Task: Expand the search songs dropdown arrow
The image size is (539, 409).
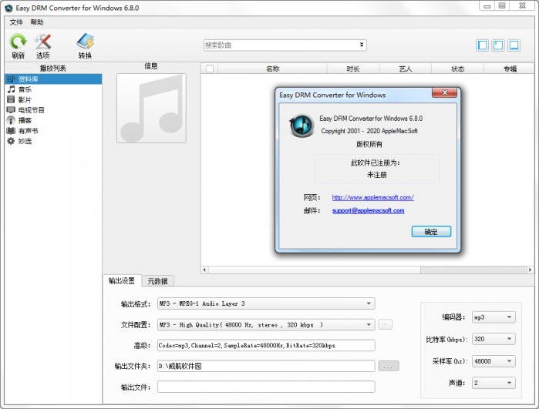Action: point(362,45)
